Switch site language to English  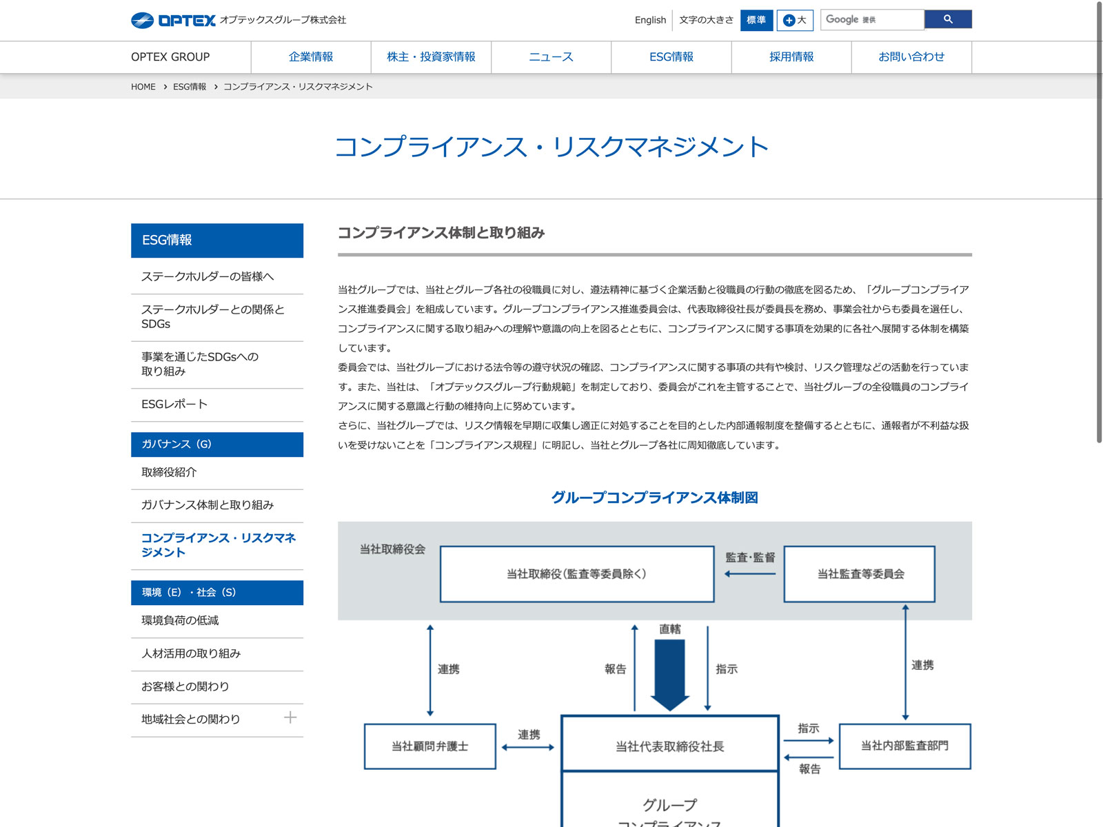point(650,20)
